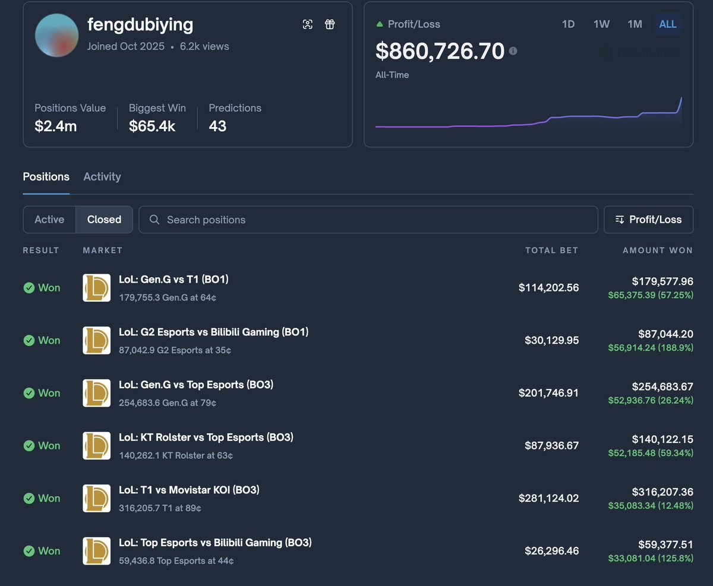Select the 1M time range
713x586 pixels.
[635, 24]
